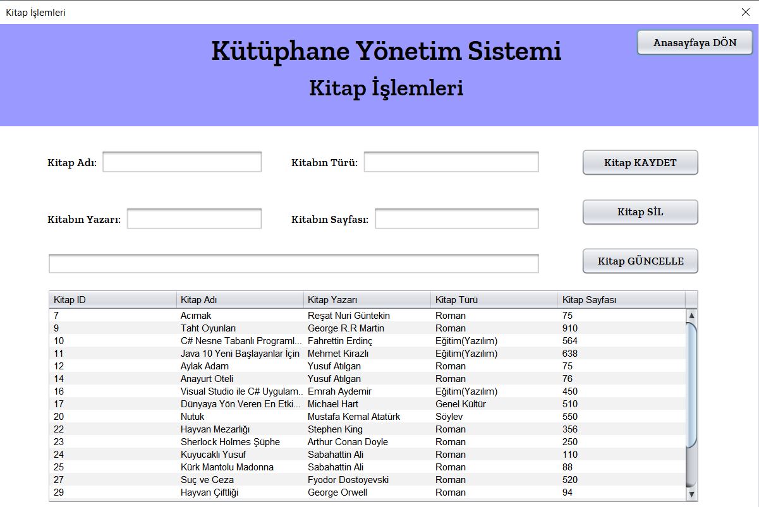Click Kitap Yazarı column header
This screenshot has height=507, width=759.
point(367,300)
